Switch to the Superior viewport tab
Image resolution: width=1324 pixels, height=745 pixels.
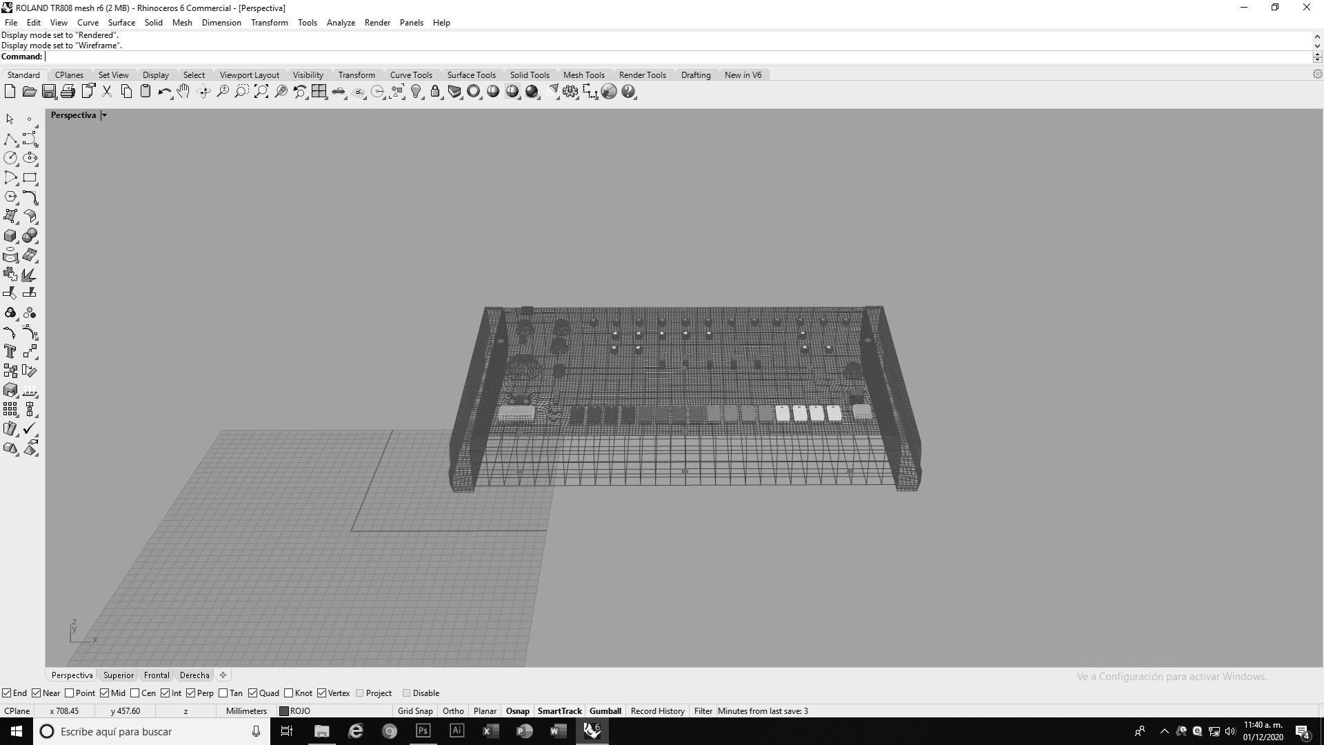pos(119,675)
